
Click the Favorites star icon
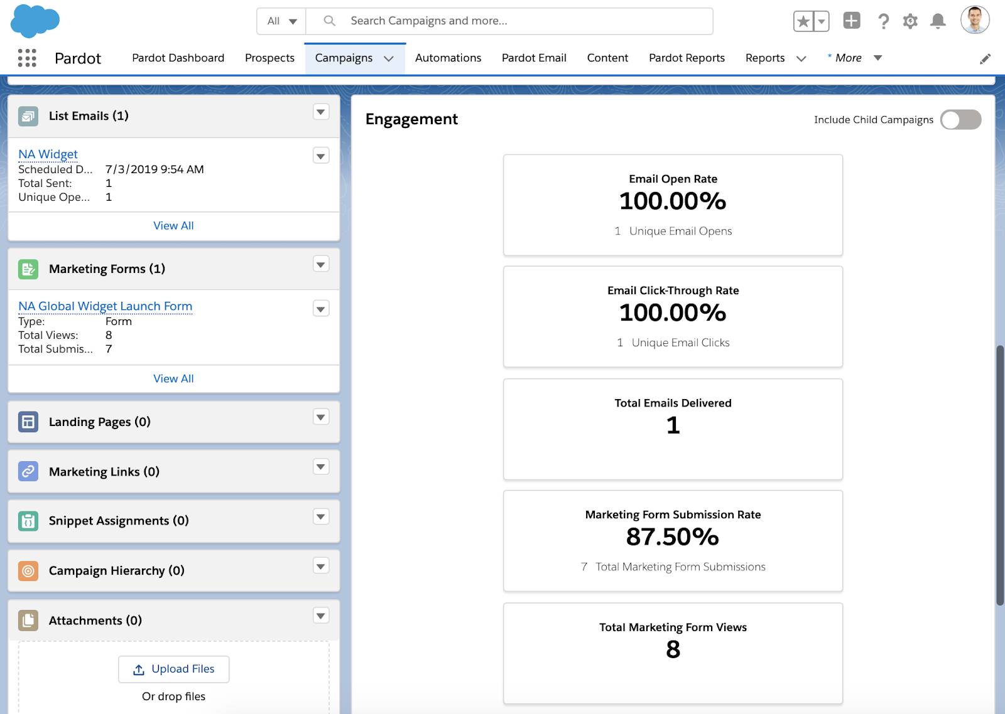point(803,21)
